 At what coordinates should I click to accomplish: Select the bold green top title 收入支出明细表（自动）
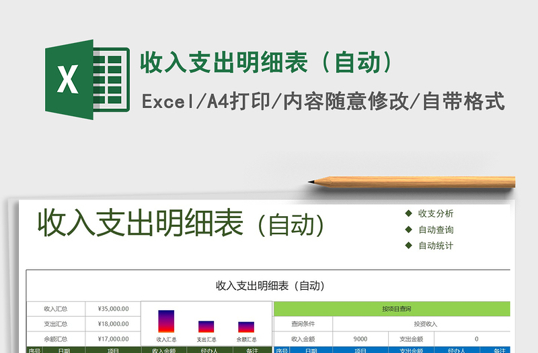(267, 62)
